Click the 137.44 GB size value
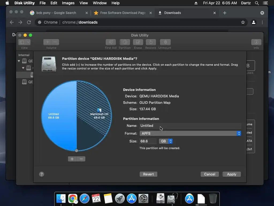Image resolution: width=274 pixels, height=206 pixels. [147, 109]
